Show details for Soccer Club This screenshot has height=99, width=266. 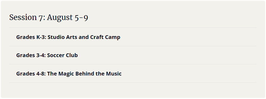click(x=133, y=55)
